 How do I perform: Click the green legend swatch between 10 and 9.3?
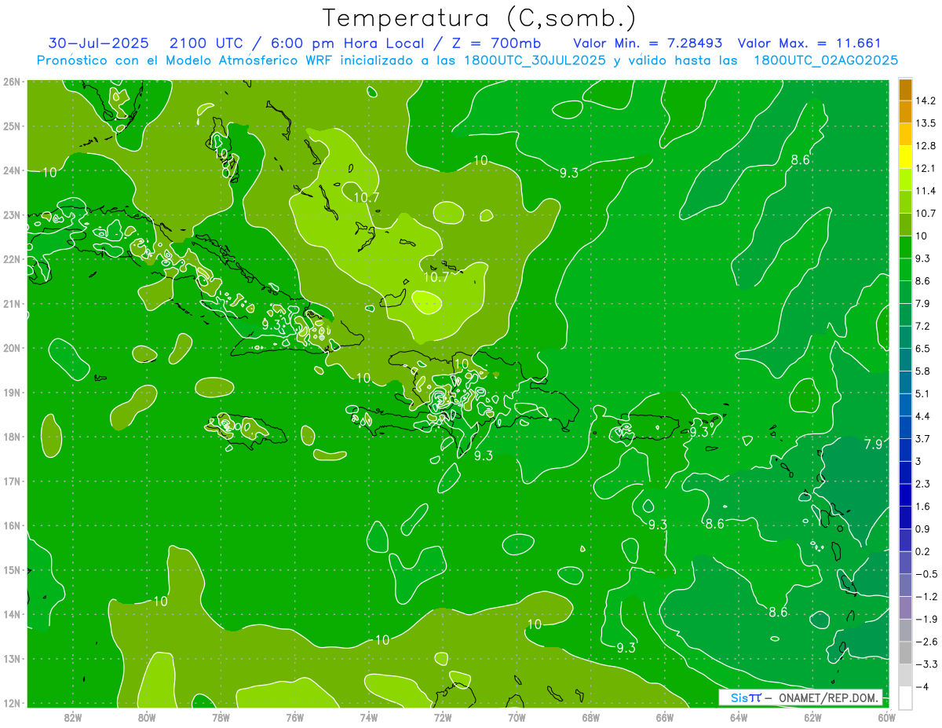click(x=905, y=247)
